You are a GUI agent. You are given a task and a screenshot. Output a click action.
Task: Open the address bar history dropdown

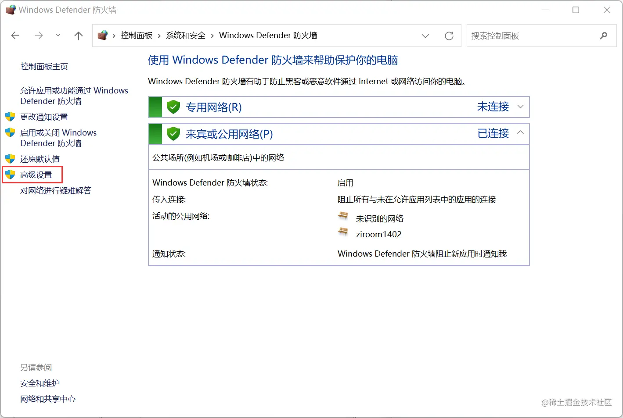pyautogui.click(x=425, y=36)
